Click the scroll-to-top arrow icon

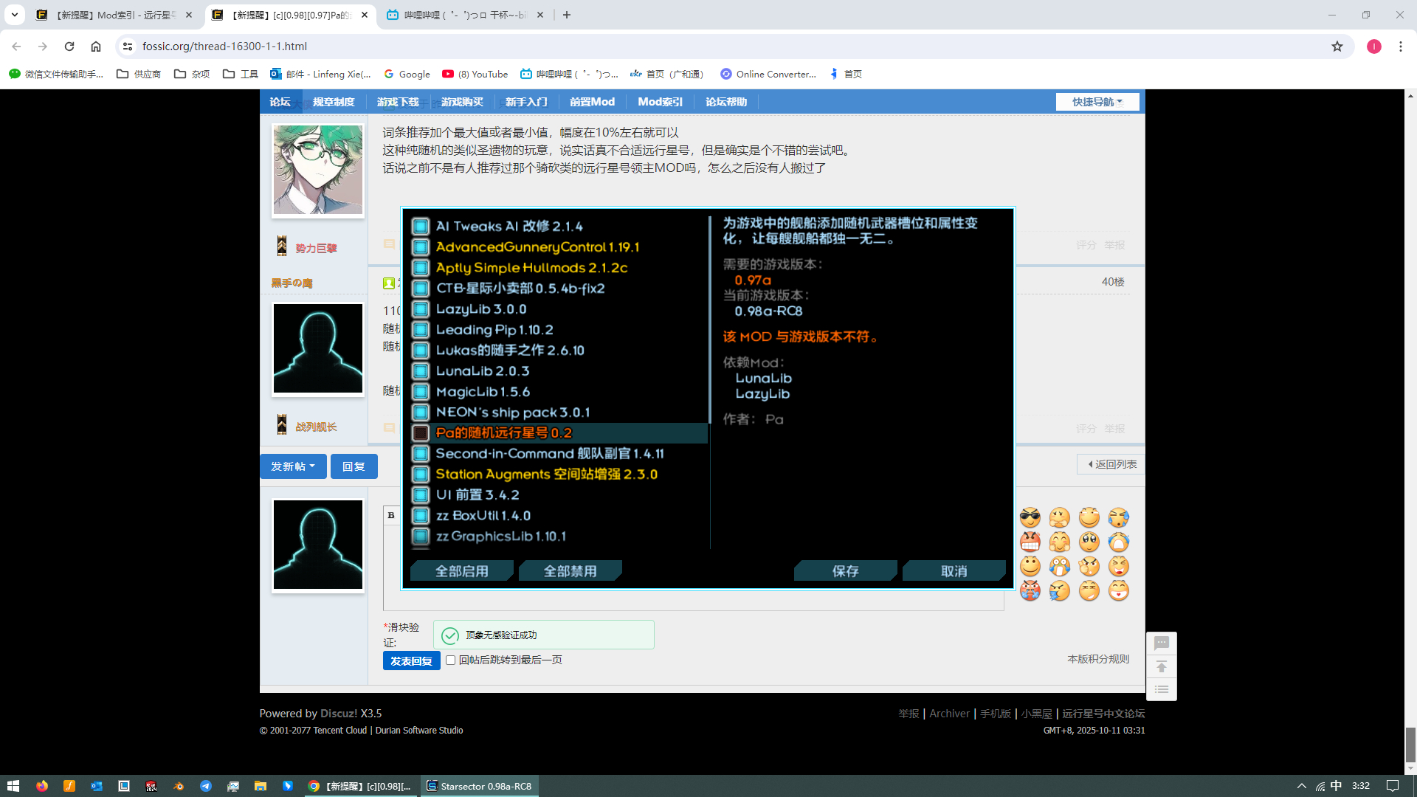pyautogui.click(x=1161, y=667)
